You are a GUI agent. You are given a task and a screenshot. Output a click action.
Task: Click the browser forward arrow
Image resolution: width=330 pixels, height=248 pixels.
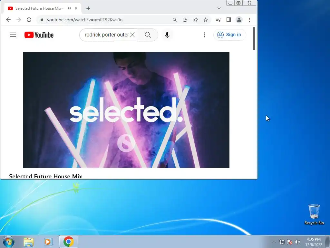click(19, 20)
